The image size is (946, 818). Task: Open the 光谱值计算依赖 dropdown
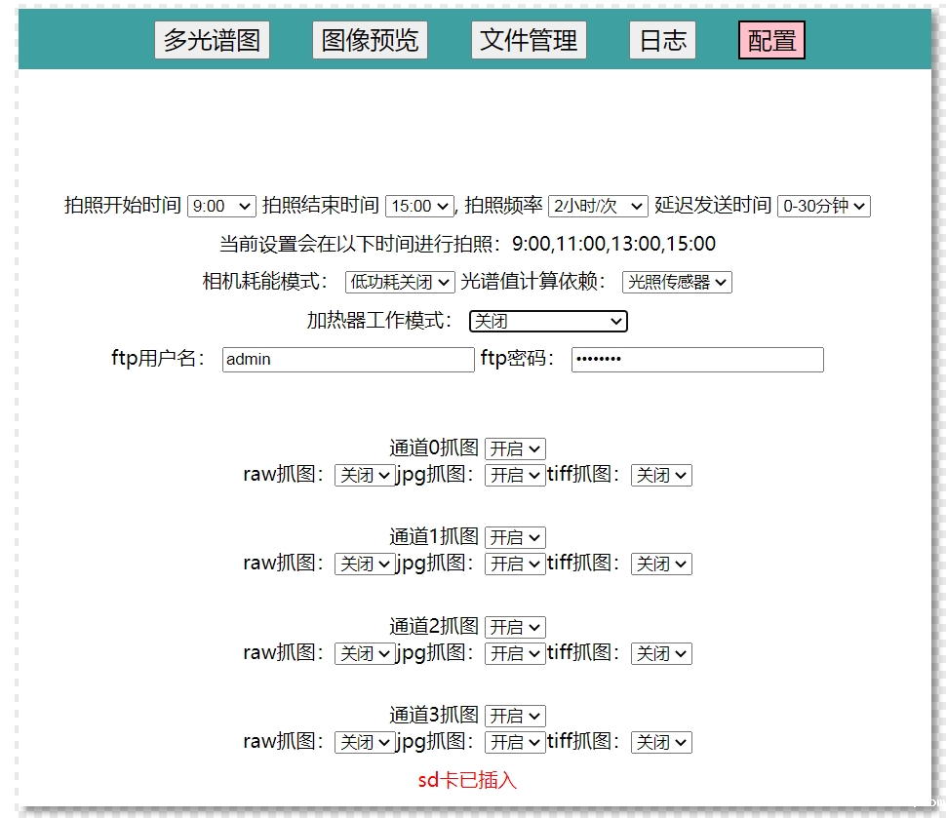click(677, 282)
